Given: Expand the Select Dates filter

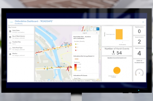Looking at the screenshot, I should (x=21, y=31).
